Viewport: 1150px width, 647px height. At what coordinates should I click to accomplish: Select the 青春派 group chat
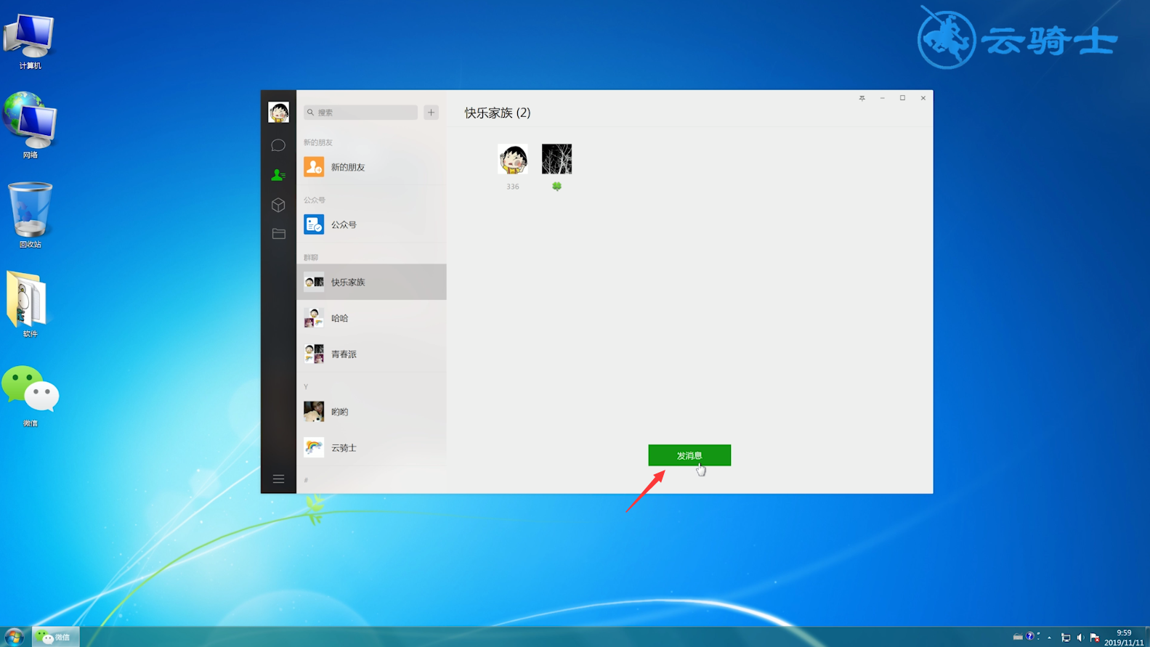click(371, 354)
